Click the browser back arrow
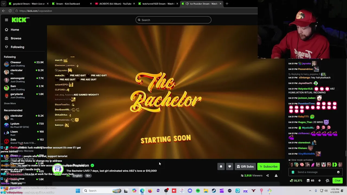This screenshot has height=195, width=347. (x=4, y=11)
